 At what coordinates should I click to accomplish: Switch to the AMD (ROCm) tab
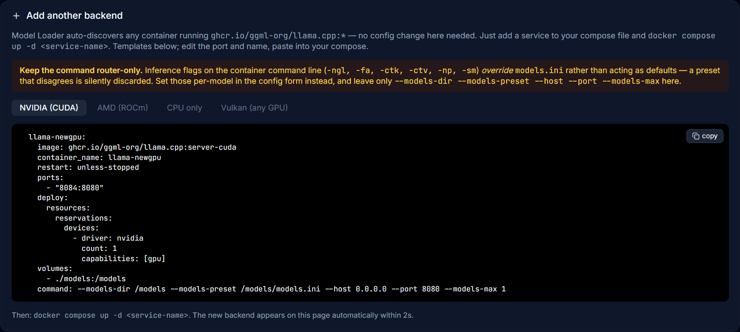(x=123, y=108)
